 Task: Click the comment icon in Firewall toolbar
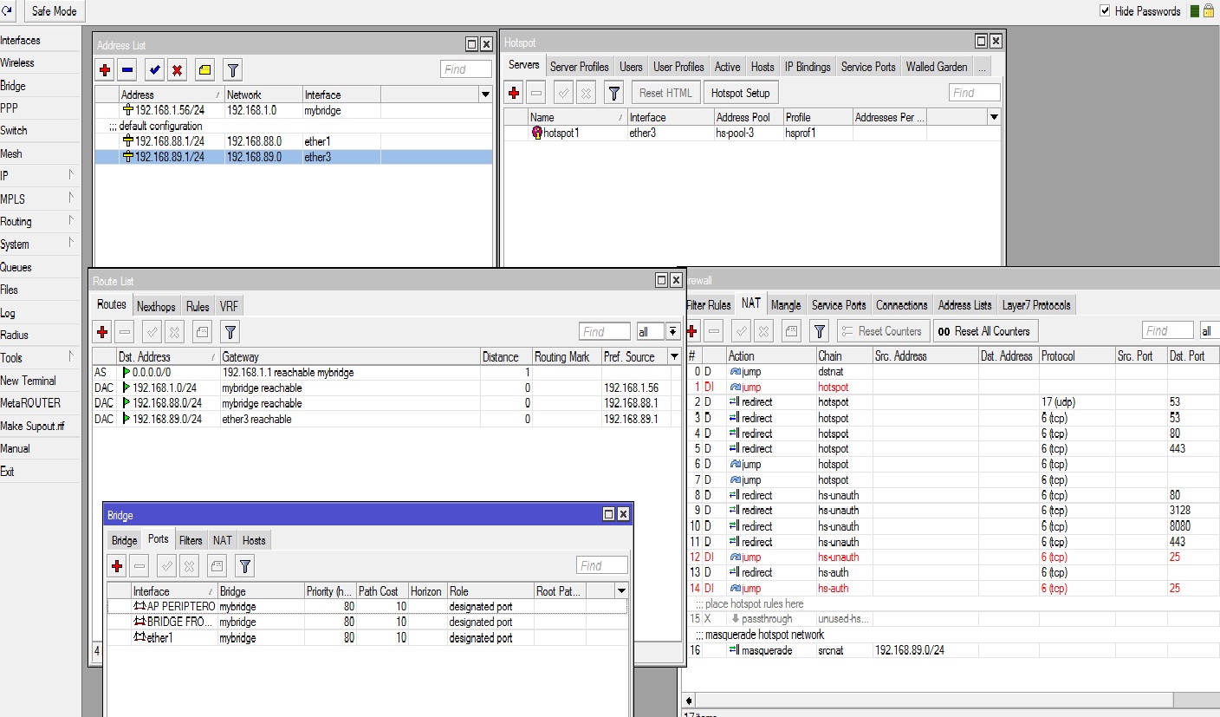pos(790,330)
